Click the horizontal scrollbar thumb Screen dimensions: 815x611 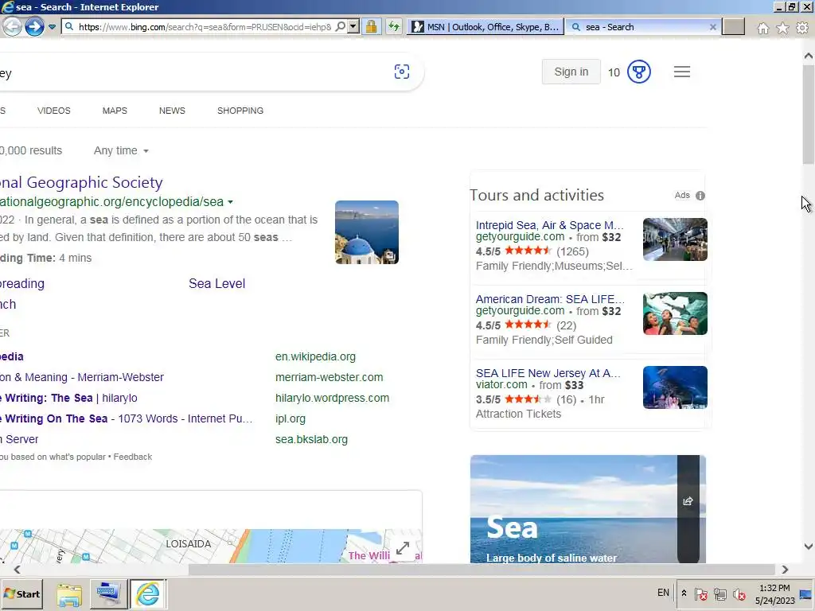482,570
